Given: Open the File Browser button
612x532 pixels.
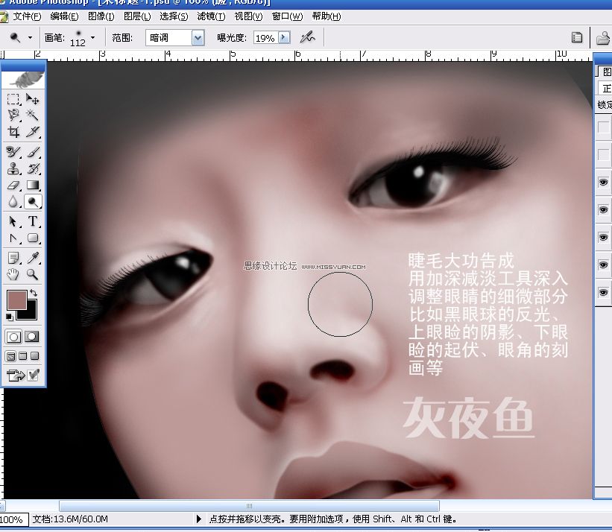Looking at the screenshot, I should pyautogui.click(x=603, y=38).
